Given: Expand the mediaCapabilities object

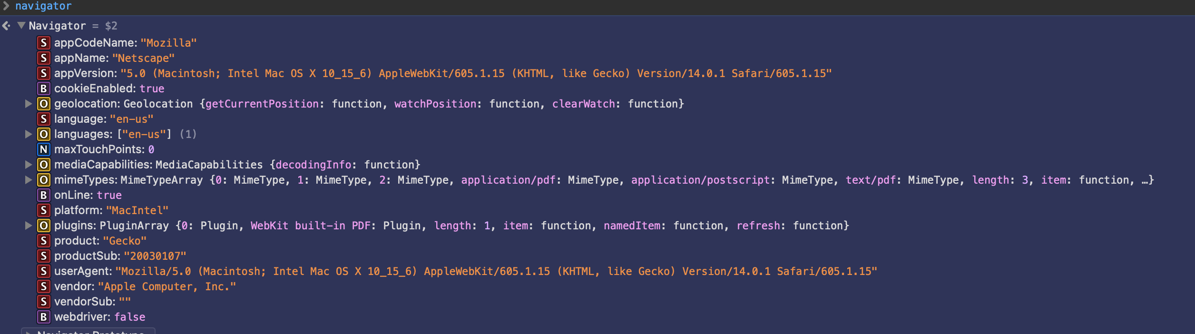Looking at the screenshot, I should tap(29, 165).
